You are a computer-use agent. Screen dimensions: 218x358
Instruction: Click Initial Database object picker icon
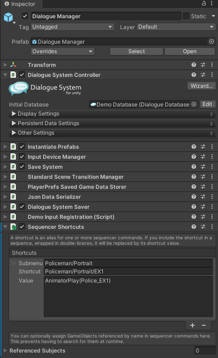pyautogui.click(x=194, y=104)
